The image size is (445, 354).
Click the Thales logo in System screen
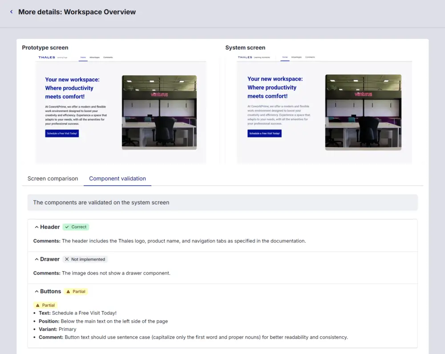pyautogui.click(x=245, y=57)
